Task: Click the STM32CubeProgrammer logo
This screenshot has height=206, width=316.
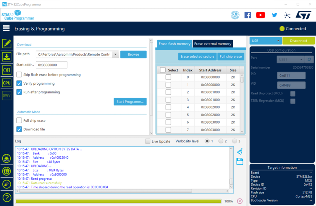Action: pyautogui.click(x=18, y=15)
